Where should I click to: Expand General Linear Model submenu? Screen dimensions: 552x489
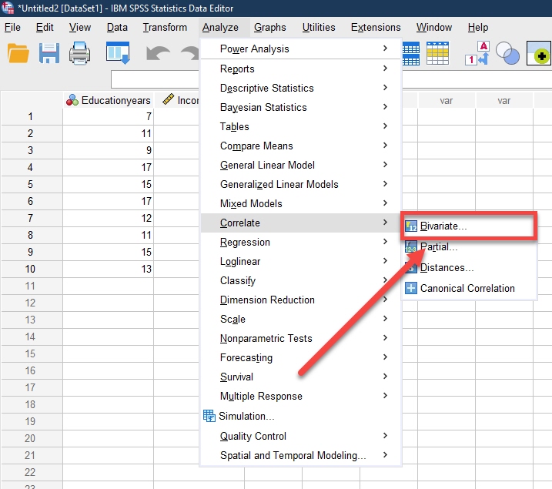301,165
